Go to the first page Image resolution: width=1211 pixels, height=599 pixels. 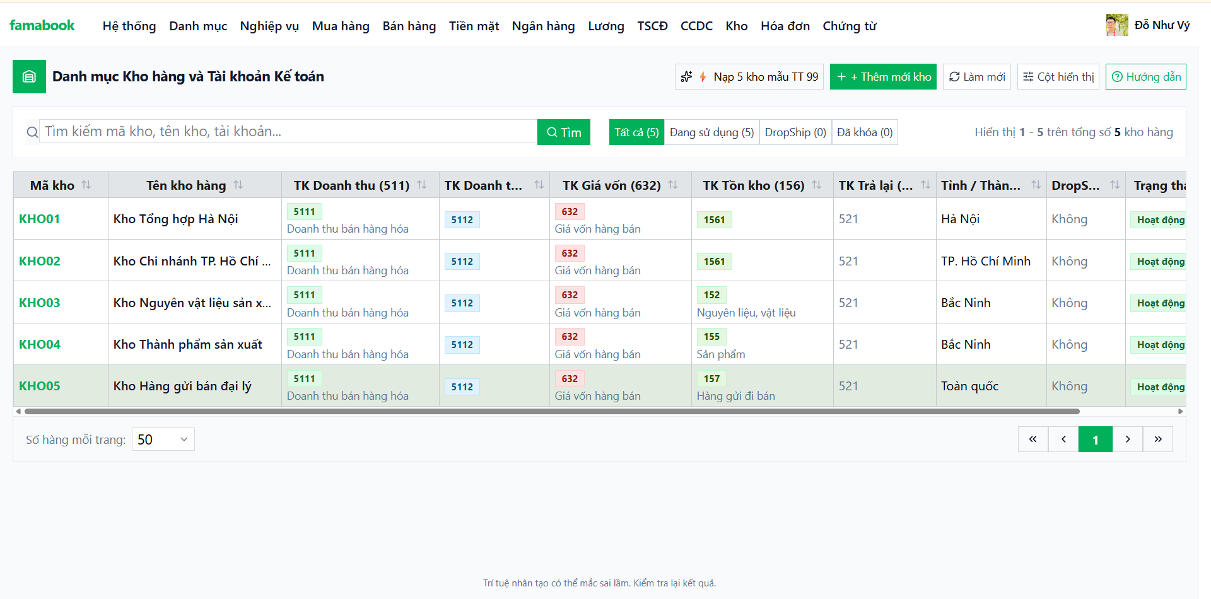pyautogui.click(x=1033, y=439)
